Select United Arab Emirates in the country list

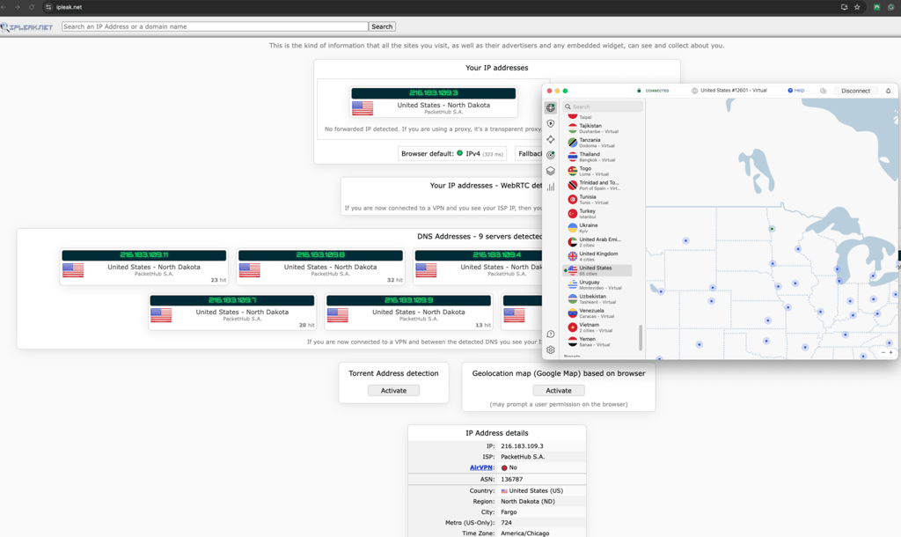[x=597, y=242]
